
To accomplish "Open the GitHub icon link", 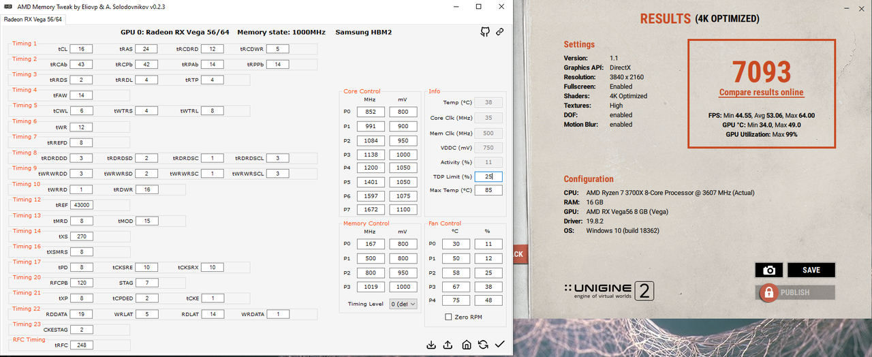I will (485, 32).
